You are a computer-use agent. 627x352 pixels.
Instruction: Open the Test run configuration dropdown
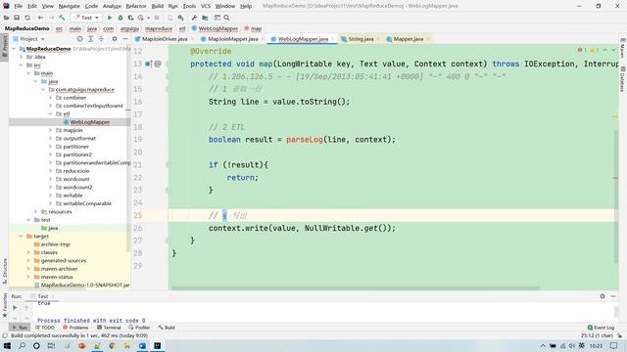point(86,18)
